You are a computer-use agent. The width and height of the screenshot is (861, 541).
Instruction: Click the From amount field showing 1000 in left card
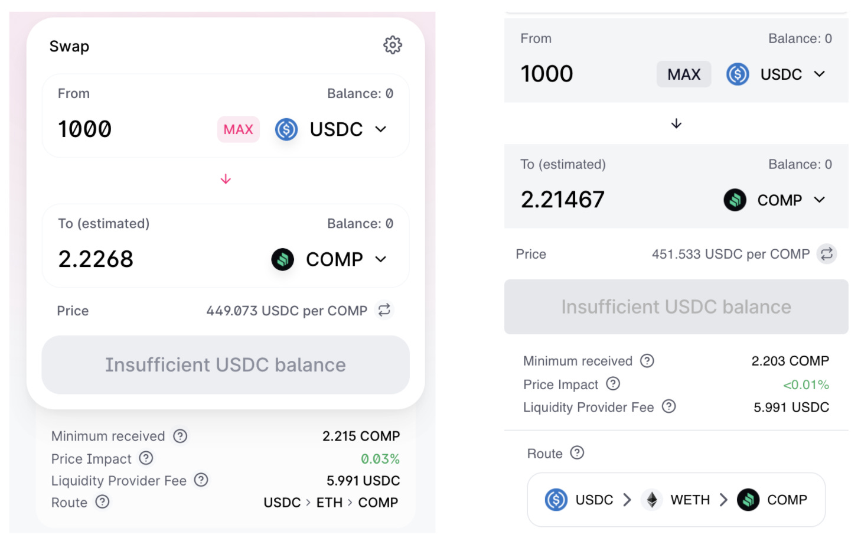point(133,129)
